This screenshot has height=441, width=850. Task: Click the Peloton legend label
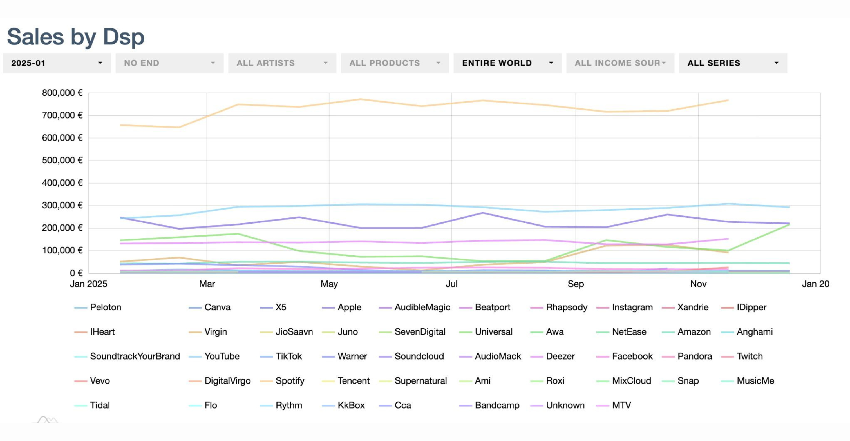[106, 307]
